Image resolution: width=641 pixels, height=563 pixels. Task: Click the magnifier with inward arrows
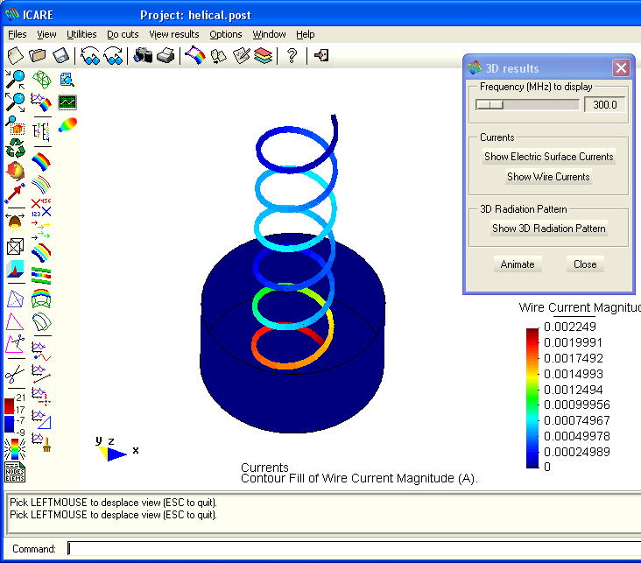point(15,80)
